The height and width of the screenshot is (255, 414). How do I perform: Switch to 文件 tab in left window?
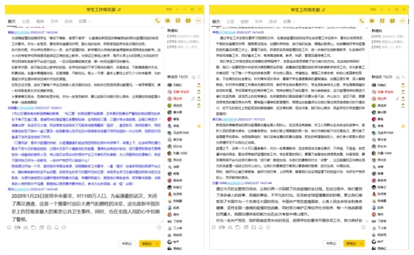click(54, 21)
